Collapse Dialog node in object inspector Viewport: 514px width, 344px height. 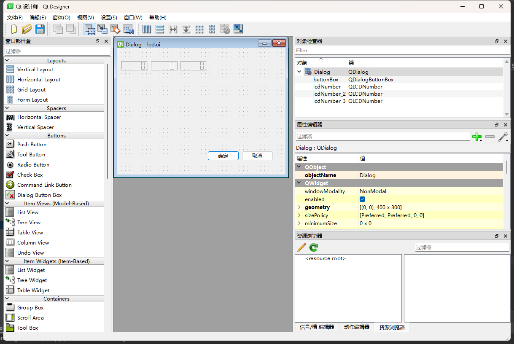point(299,72)
